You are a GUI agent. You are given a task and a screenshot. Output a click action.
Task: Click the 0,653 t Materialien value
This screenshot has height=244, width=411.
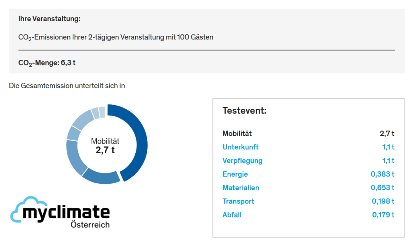pos(383,188)
